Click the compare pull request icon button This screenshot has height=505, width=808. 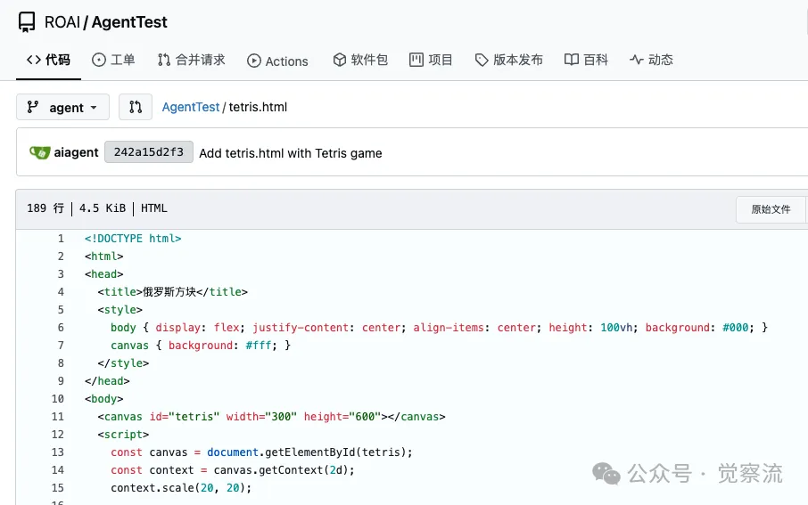(136, 107)
